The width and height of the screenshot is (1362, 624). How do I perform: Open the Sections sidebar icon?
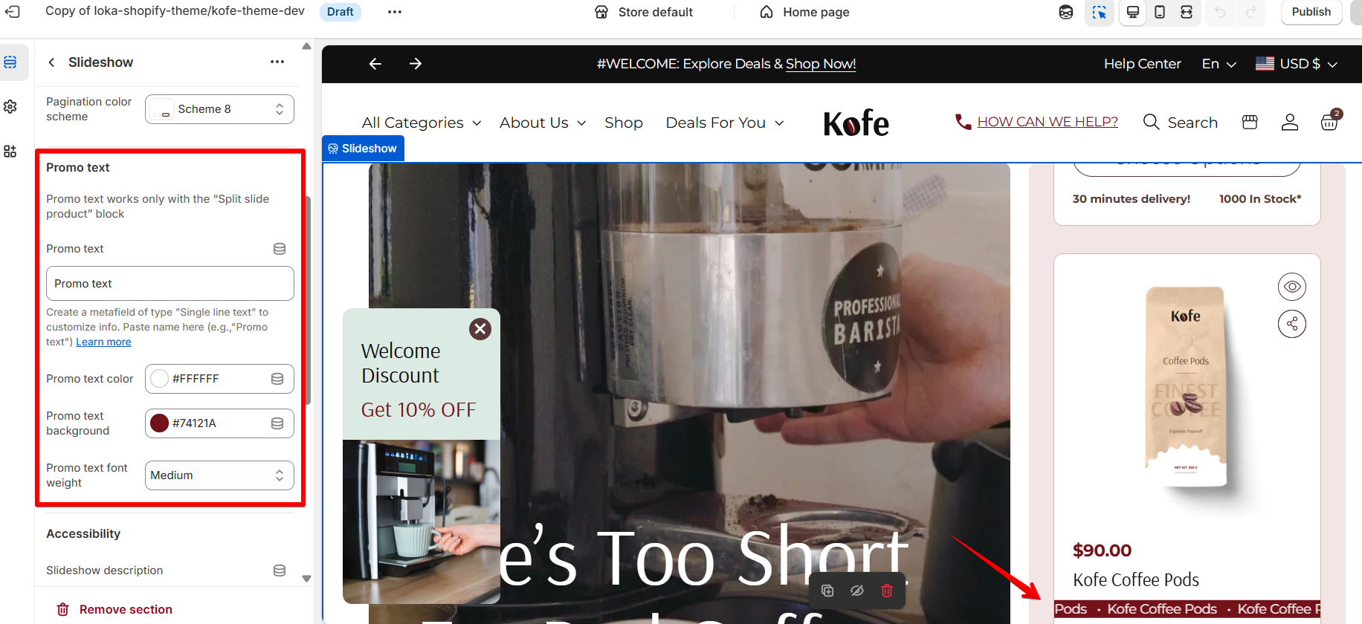coord(10,62)
